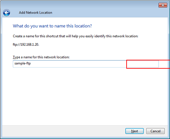Image resolution: width=170 pixels, height=139 pixels.
Task: Close the Add Network Location wizard
Action: coord(163,5)
